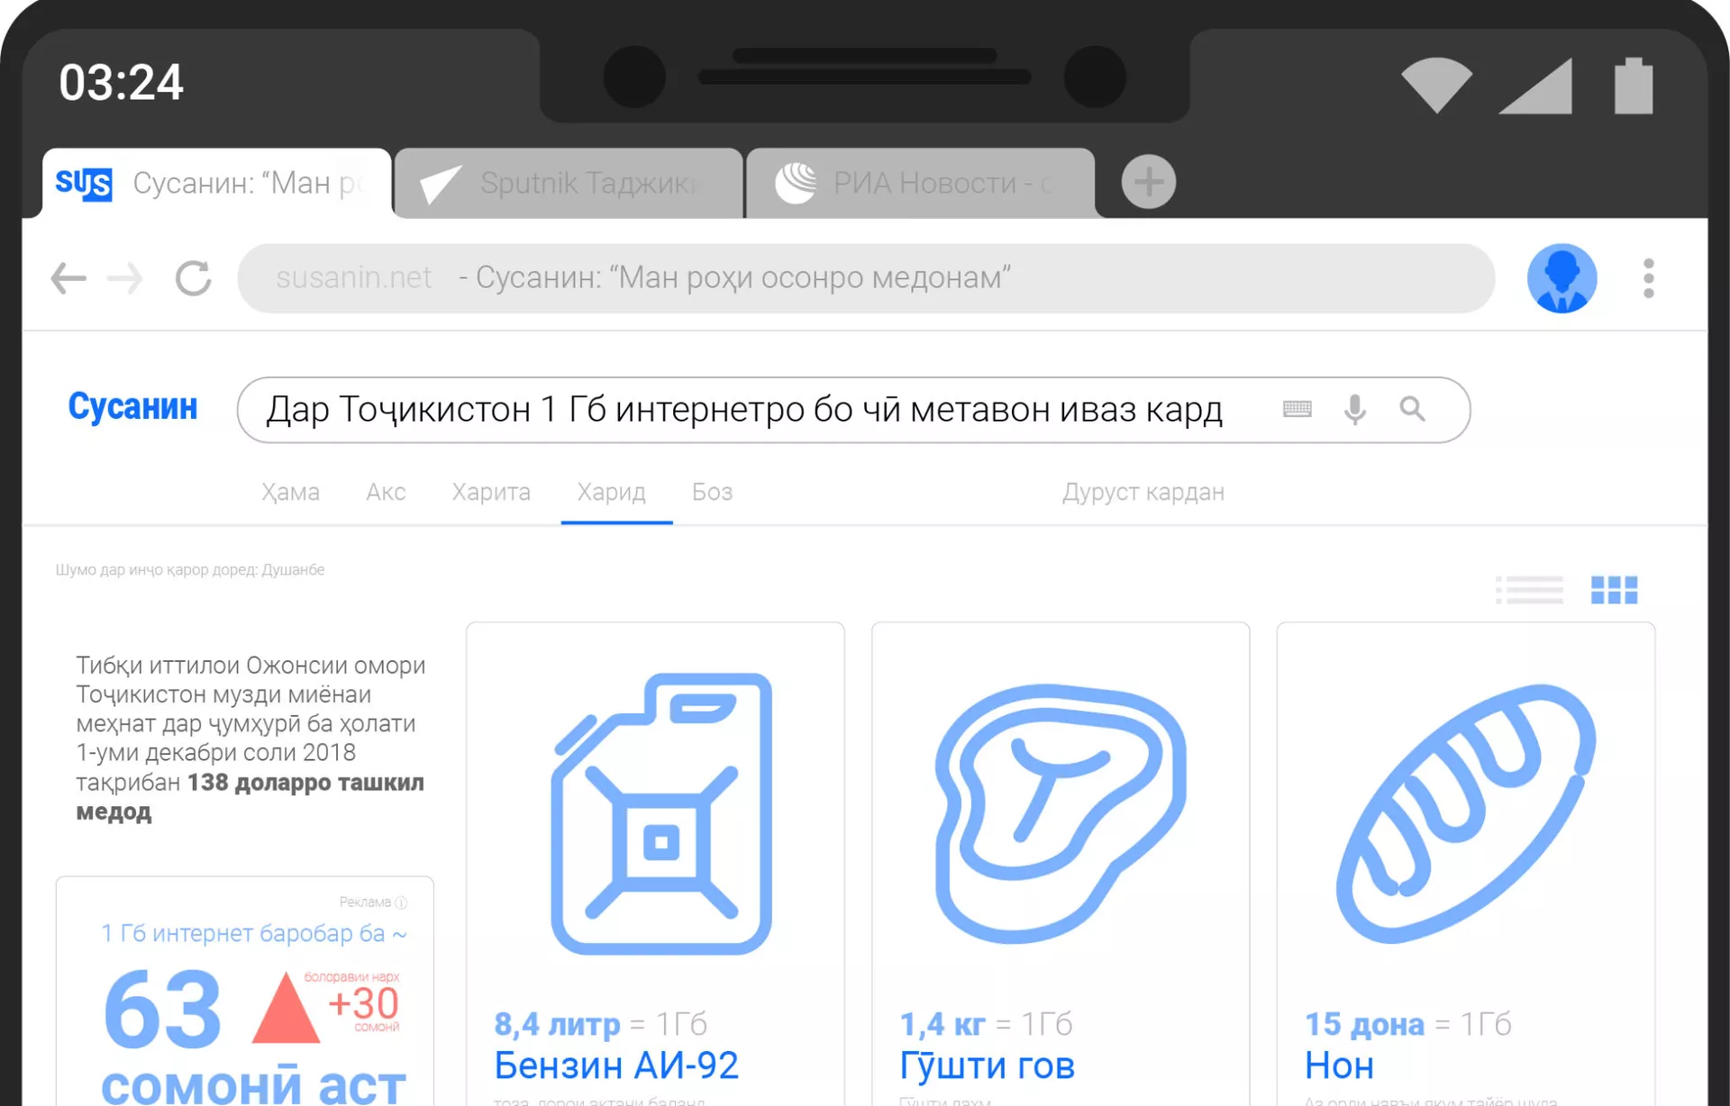Click the battery status icon

tap(1634, 86)
